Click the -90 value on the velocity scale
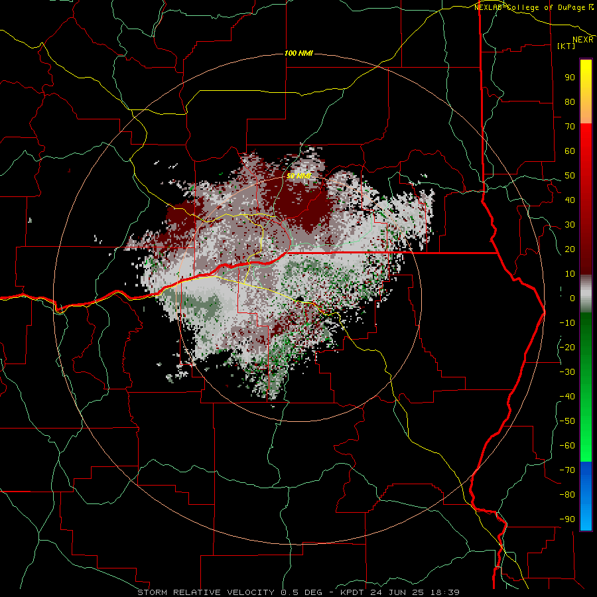 click(567, 519)
